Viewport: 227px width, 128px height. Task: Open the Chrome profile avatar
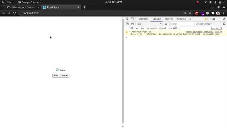218,13
